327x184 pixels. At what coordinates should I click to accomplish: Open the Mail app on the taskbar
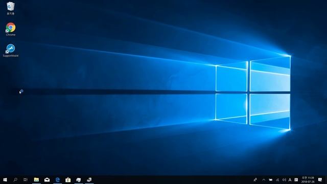tap(47, 179)
